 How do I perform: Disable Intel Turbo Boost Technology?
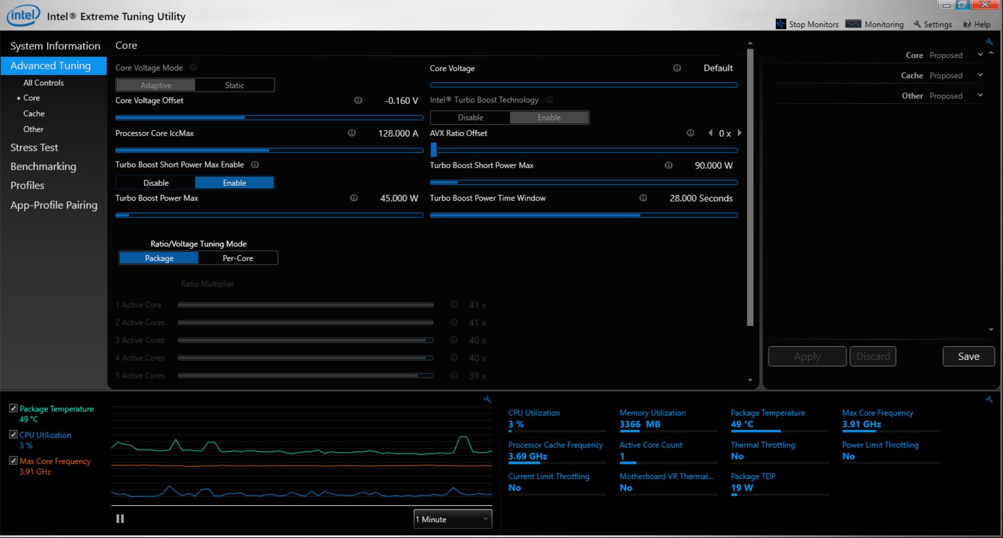point(470,117)
